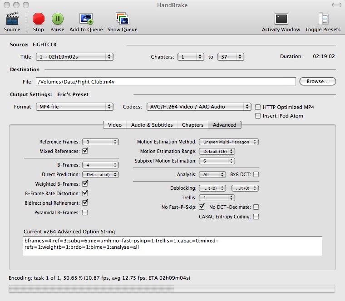345x301 pixels.
Task: Open the Subpixel Motion Estimation dropdown
Action: click(217, 161)
